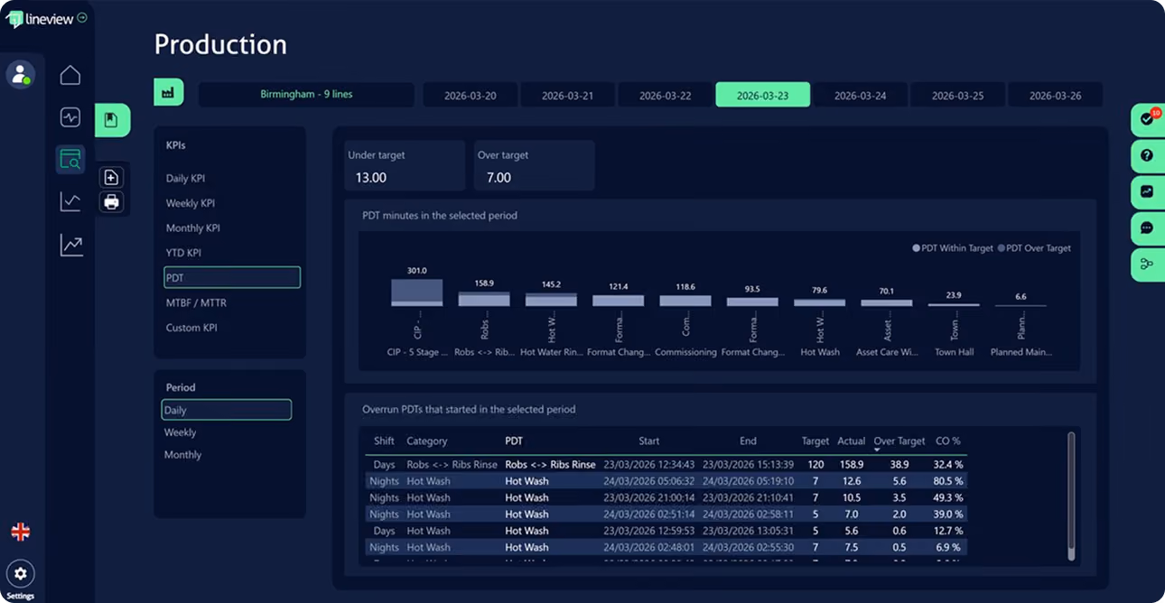This screenshot has width=1165, height=603.
Task: Choose Daily period option
Action: click(227, 410)
